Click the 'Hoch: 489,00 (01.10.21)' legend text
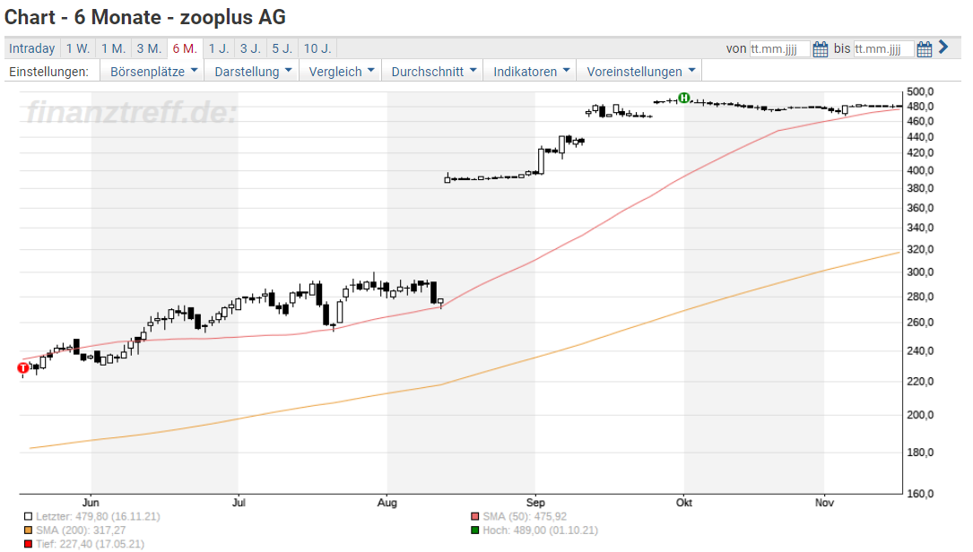This screenshot has width=973, height=552. (x=541, y=530)
